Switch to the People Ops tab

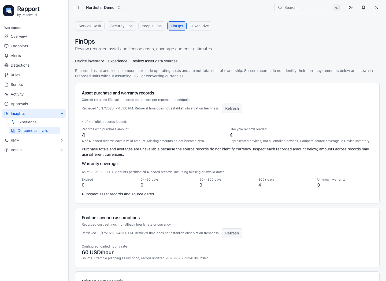(152, 26)
